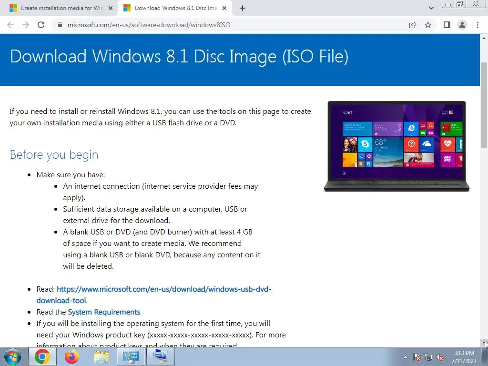Open the Chrome profile menu
The height and width of the screenshot is (366, 488).
pyautogui.click(x=462, y=25)
